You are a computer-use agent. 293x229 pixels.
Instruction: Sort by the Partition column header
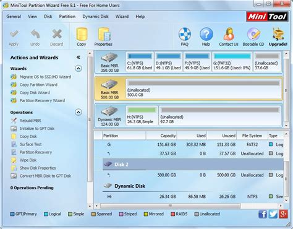[124, 136]
